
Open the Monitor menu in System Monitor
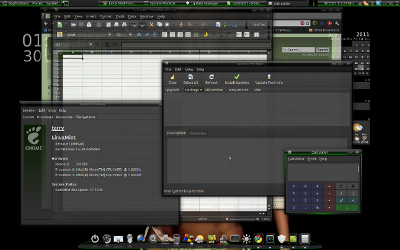coord(29,110)
